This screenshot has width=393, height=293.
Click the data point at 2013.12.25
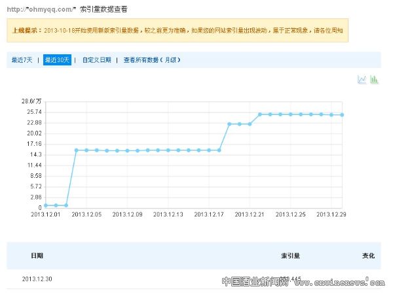290,114
